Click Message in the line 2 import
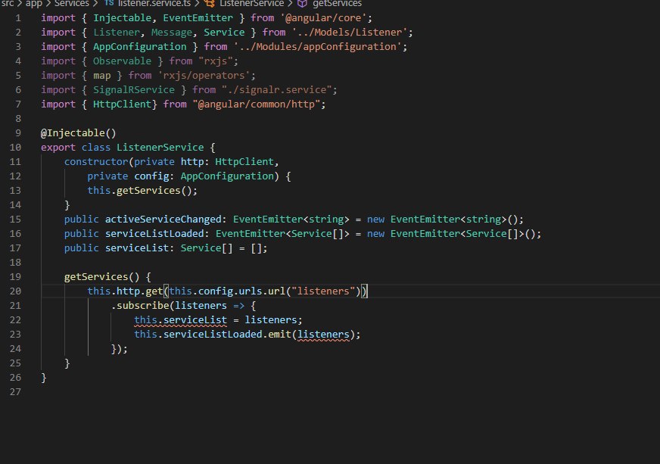Viewport: 660px width, 464px height. pyautogui.click(x=172, y=33)
